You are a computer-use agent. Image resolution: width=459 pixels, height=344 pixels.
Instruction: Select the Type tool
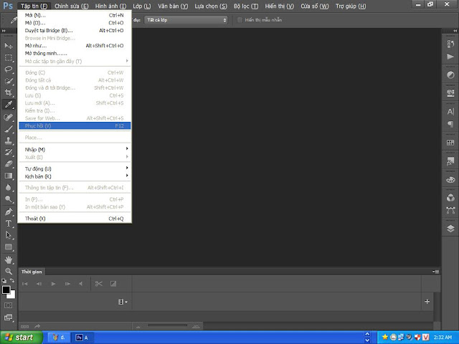coord(9,224)
